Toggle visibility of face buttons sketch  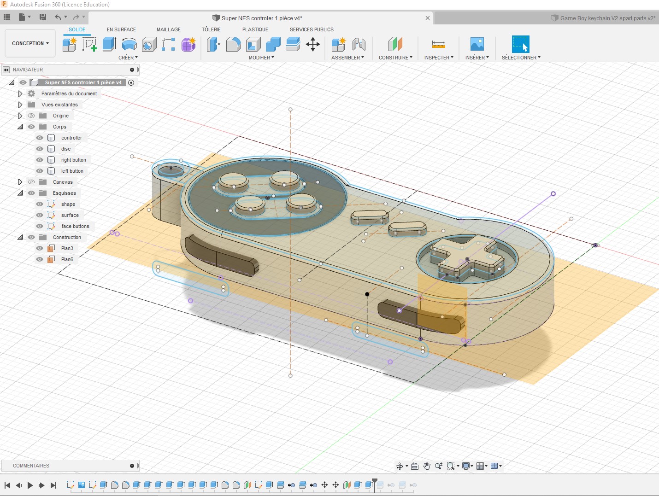point(40,226)
